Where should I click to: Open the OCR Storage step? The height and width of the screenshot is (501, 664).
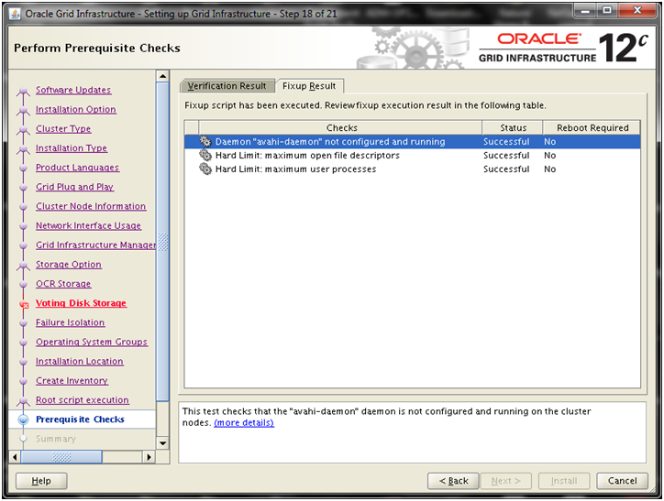click(63, 284)
